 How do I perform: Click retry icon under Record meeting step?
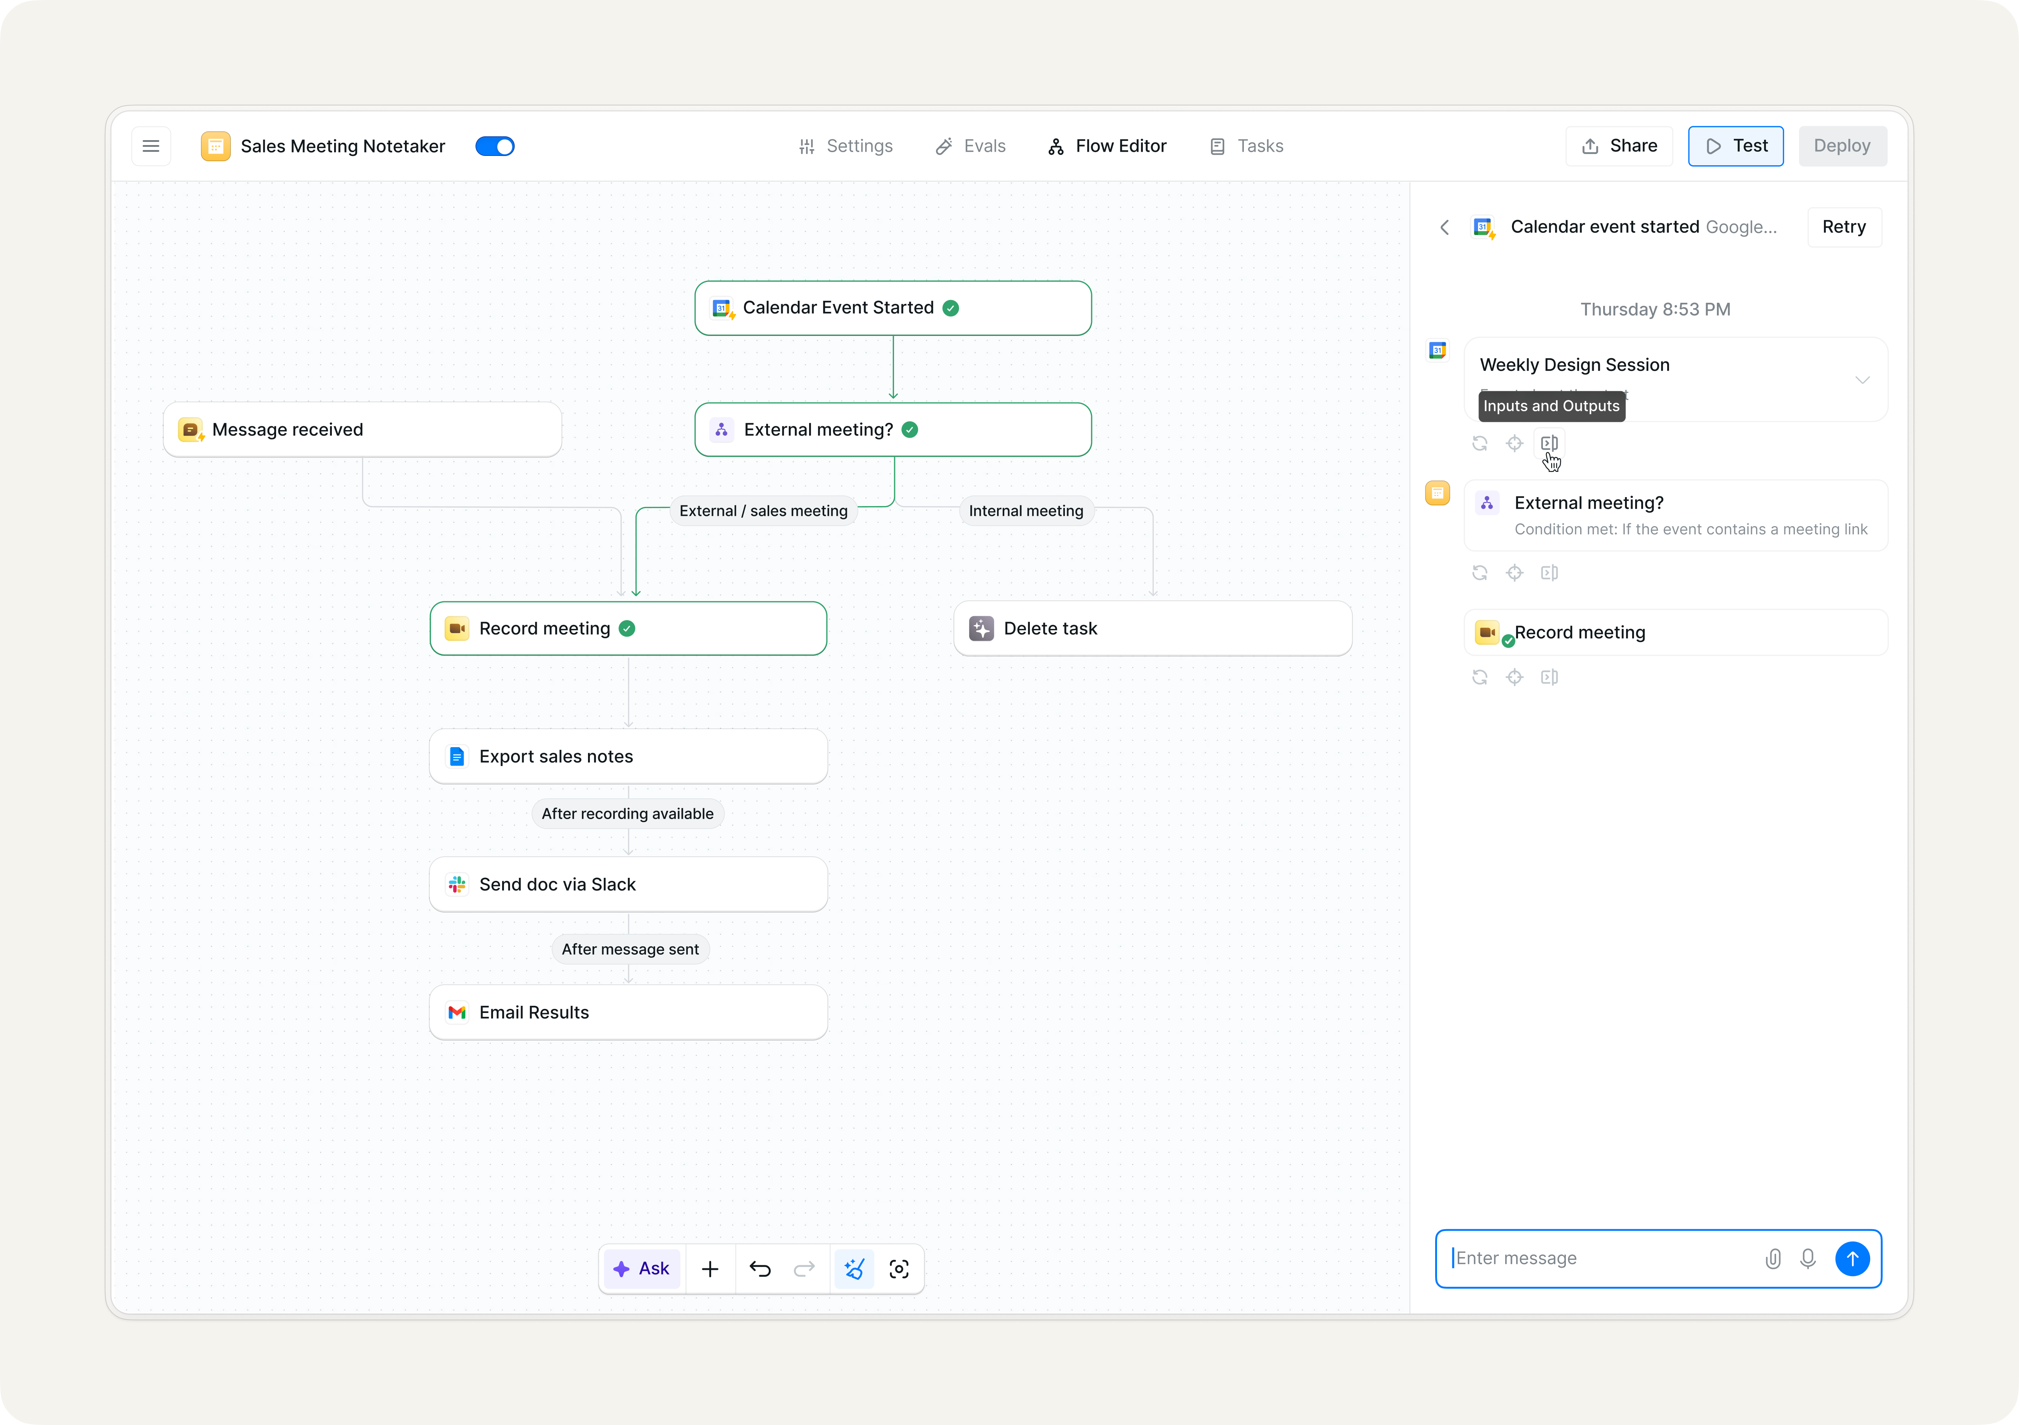click(x=1480, y=677)
